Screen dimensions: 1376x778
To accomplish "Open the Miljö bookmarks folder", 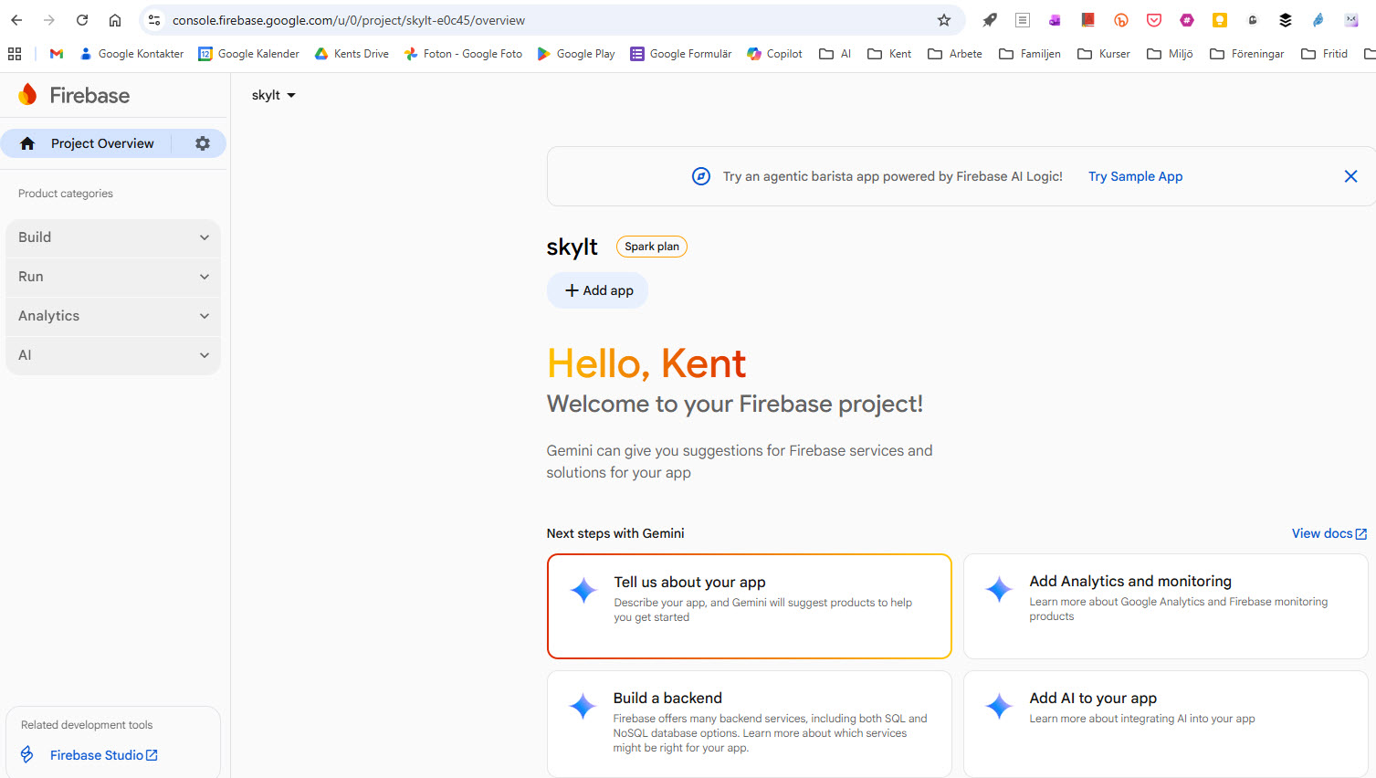I will [1170, 54].
